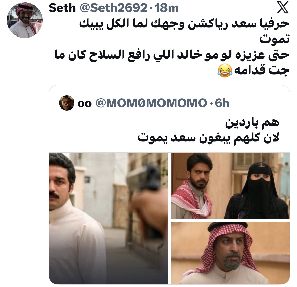297x287 pixels.
Task: Click the main tweet's first line of Arabic text
Action: pos(184,24)
